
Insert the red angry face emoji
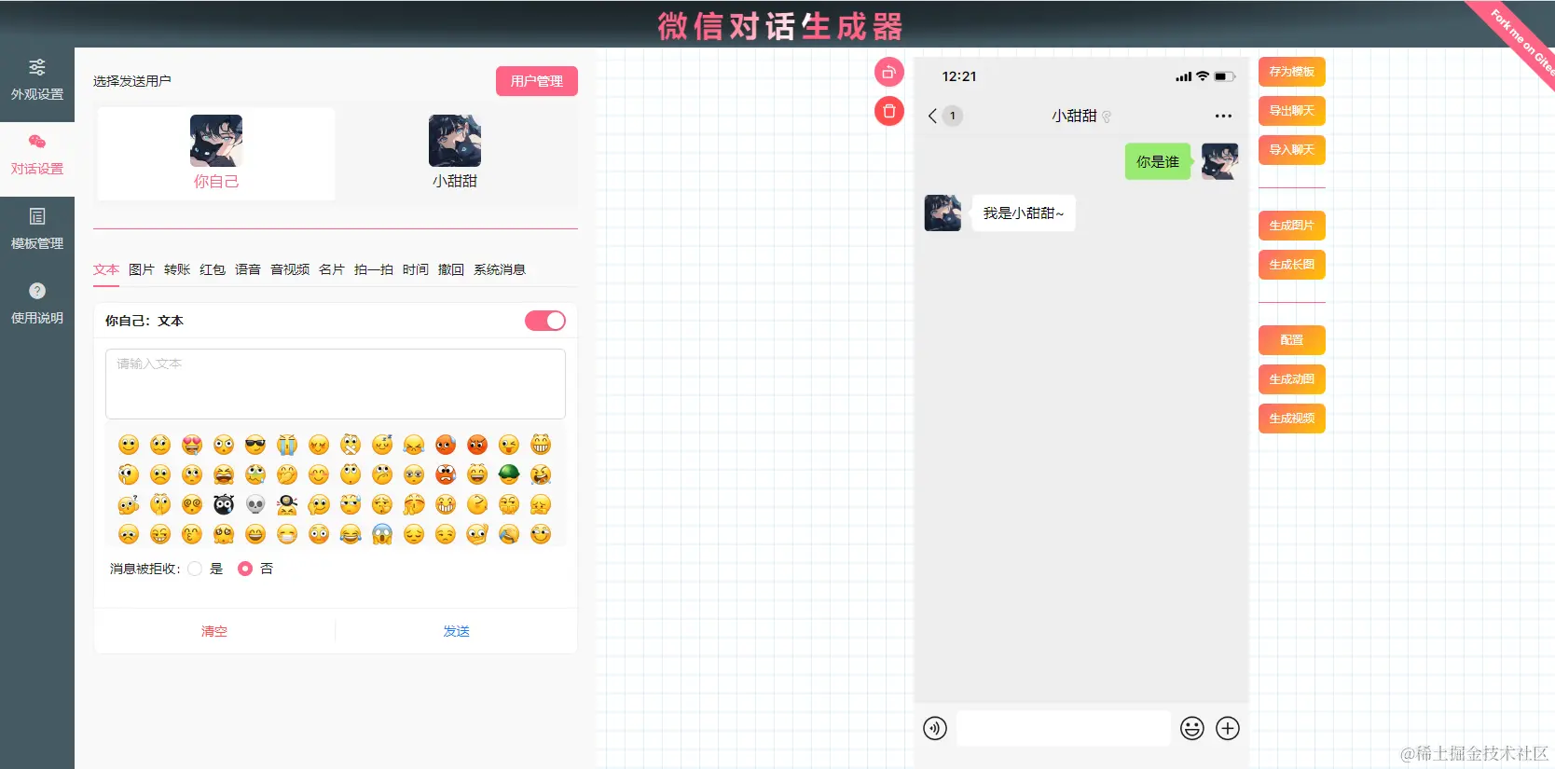point(477,445)
